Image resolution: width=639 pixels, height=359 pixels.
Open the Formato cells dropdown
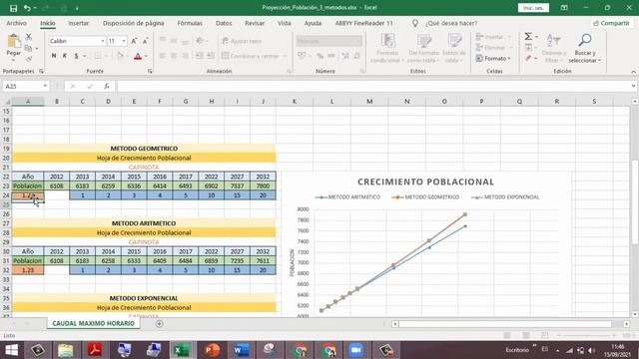[x=493, y=59]
